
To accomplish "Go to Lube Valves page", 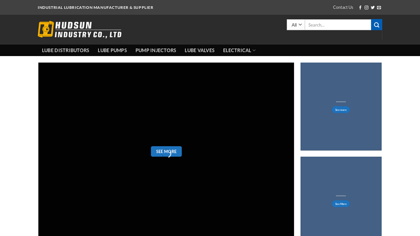I will click(199, 50).
